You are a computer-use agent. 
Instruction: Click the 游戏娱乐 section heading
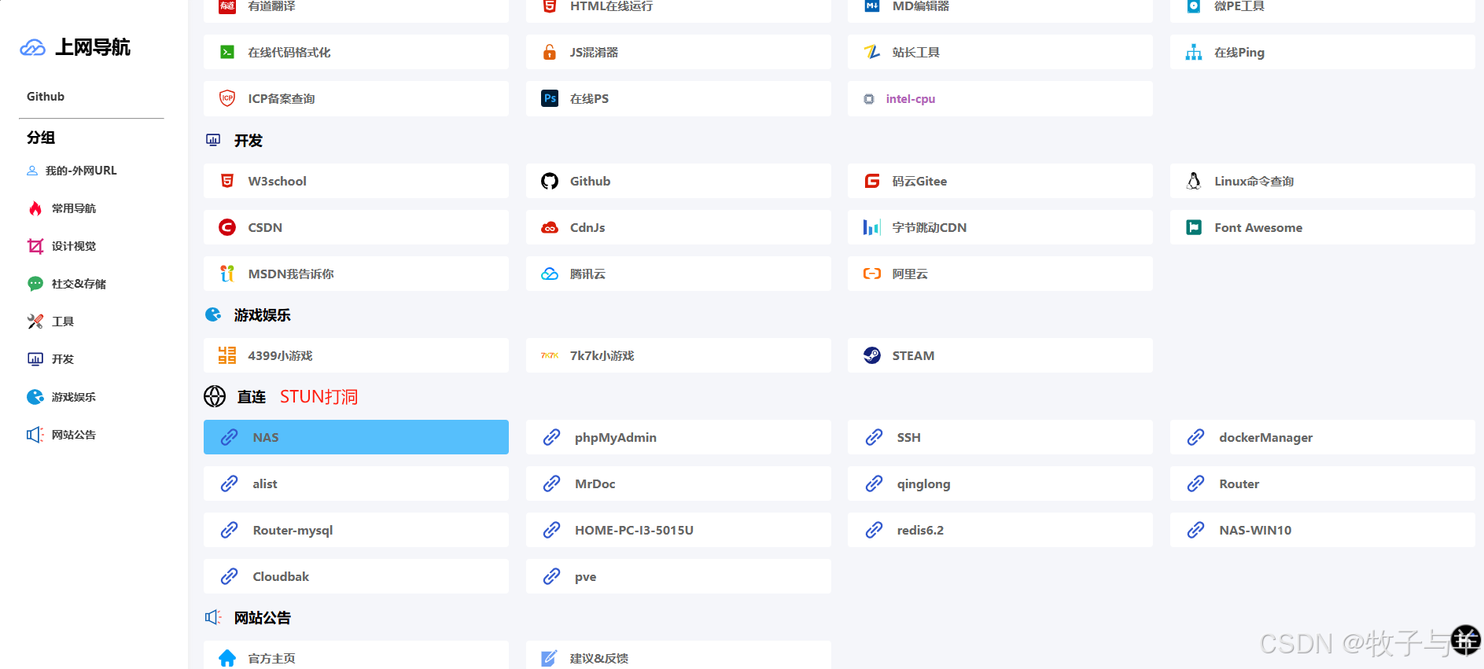pos(263,315)
